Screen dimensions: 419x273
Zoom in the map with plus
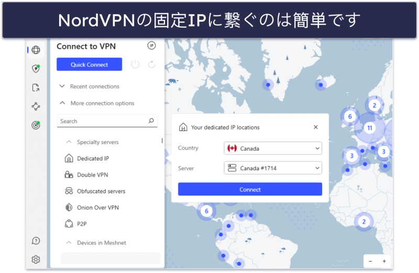click(x=384, y=261)
